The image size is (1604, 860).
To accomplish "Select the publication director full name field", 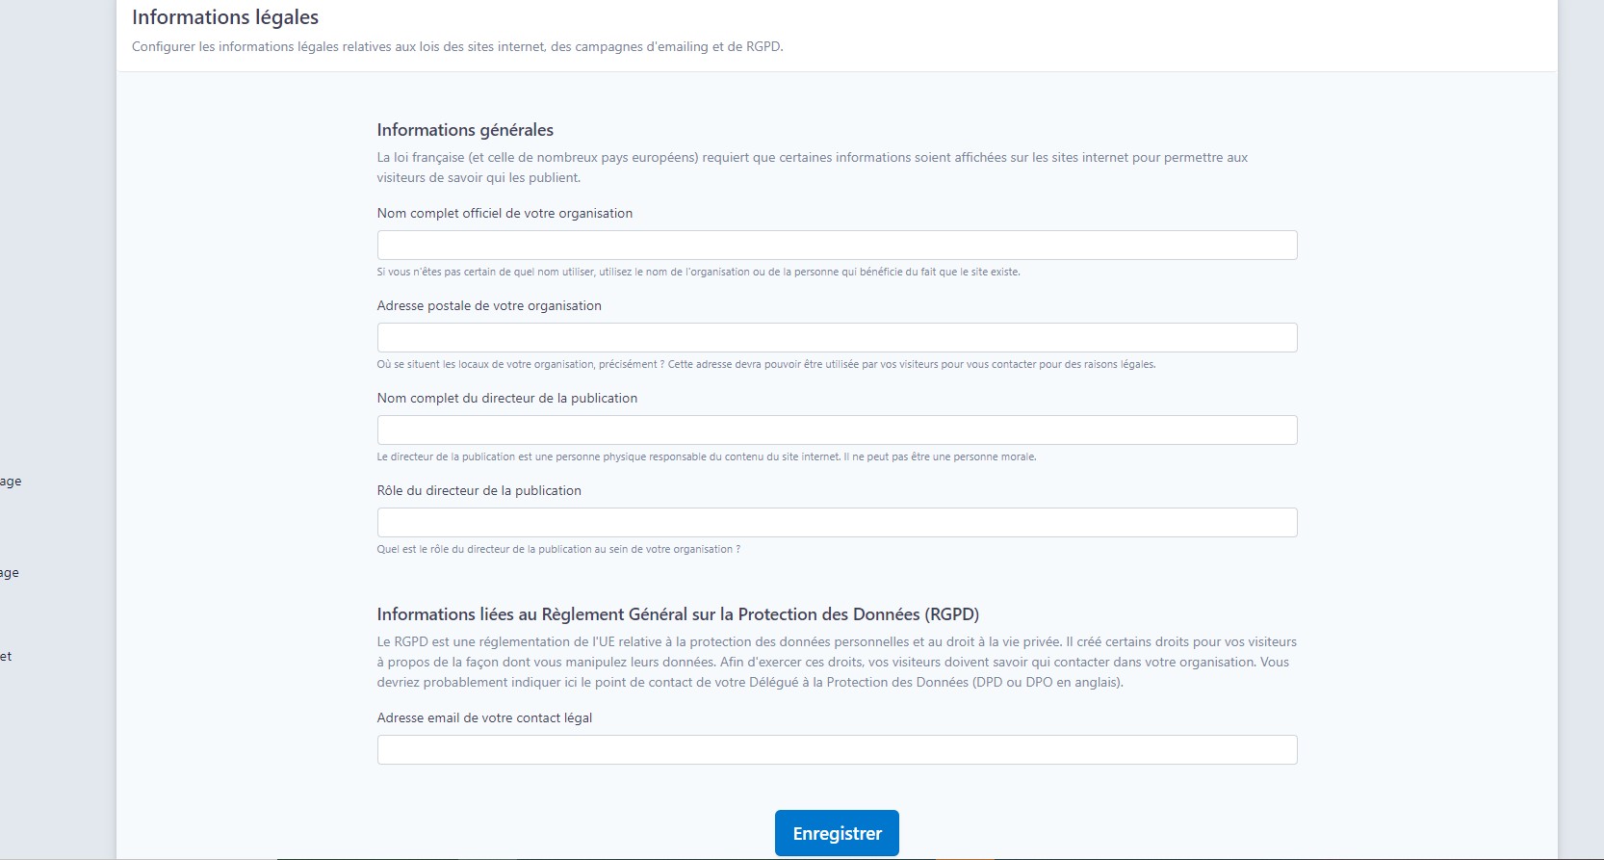I will 837,430.
